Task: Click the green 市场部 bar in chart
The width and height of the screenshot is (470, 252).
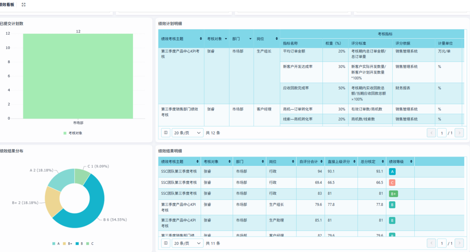Action: [78, 76]
